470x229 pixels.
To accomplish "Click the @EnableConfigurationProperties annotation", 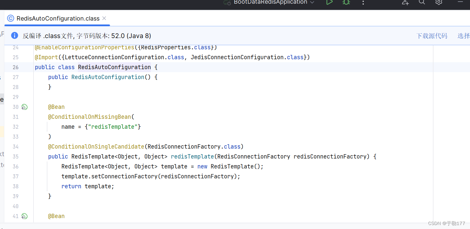I will (x=85, y=48).
